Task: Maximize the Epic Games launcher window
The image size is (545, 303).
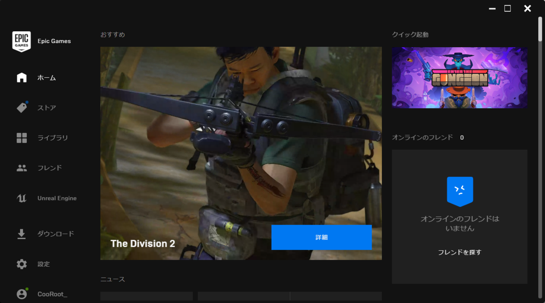Action: (508, 9)
